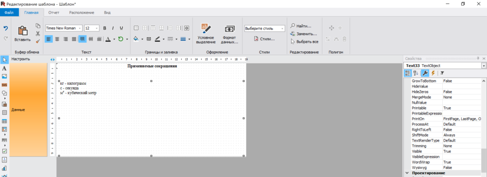
Task: Click the Cut scissors icon
Action: pyautogui.click(x=38, y=33)
